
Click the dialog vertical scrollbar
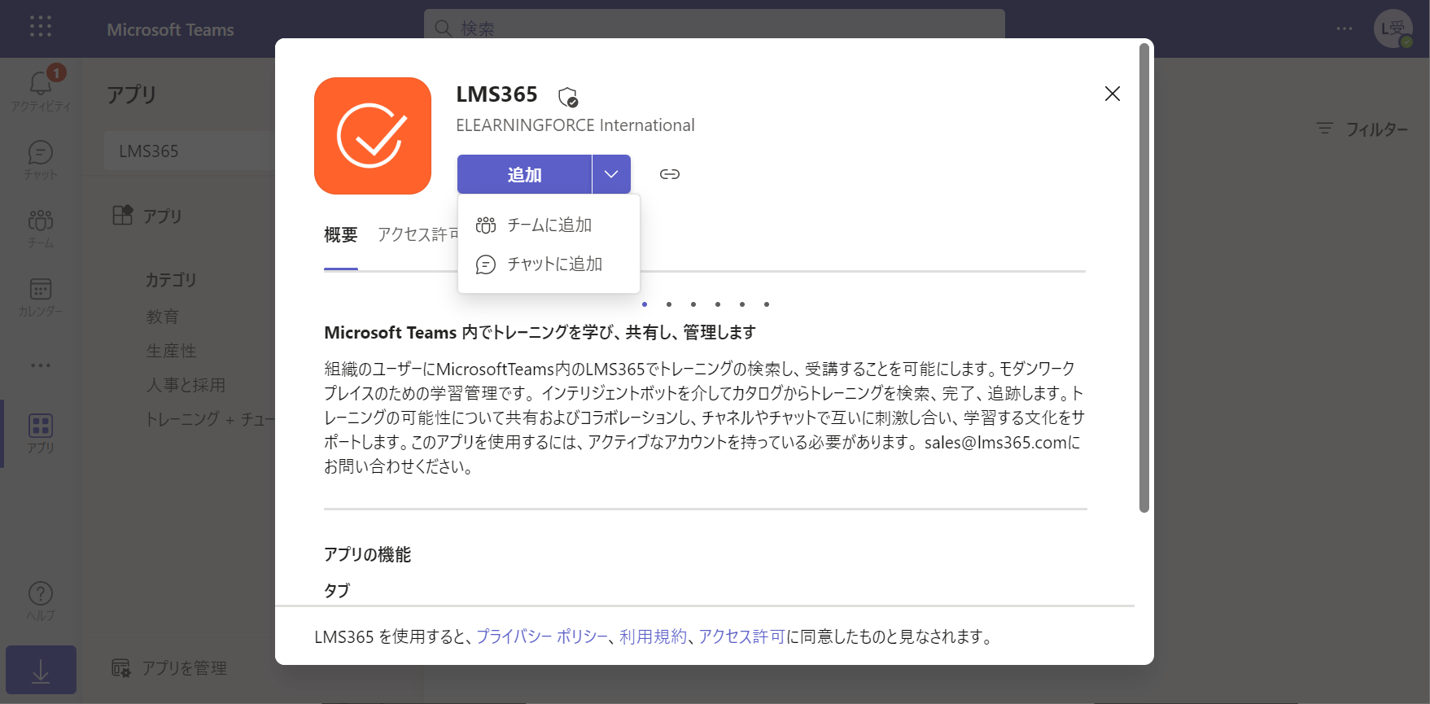point(1144,278)
